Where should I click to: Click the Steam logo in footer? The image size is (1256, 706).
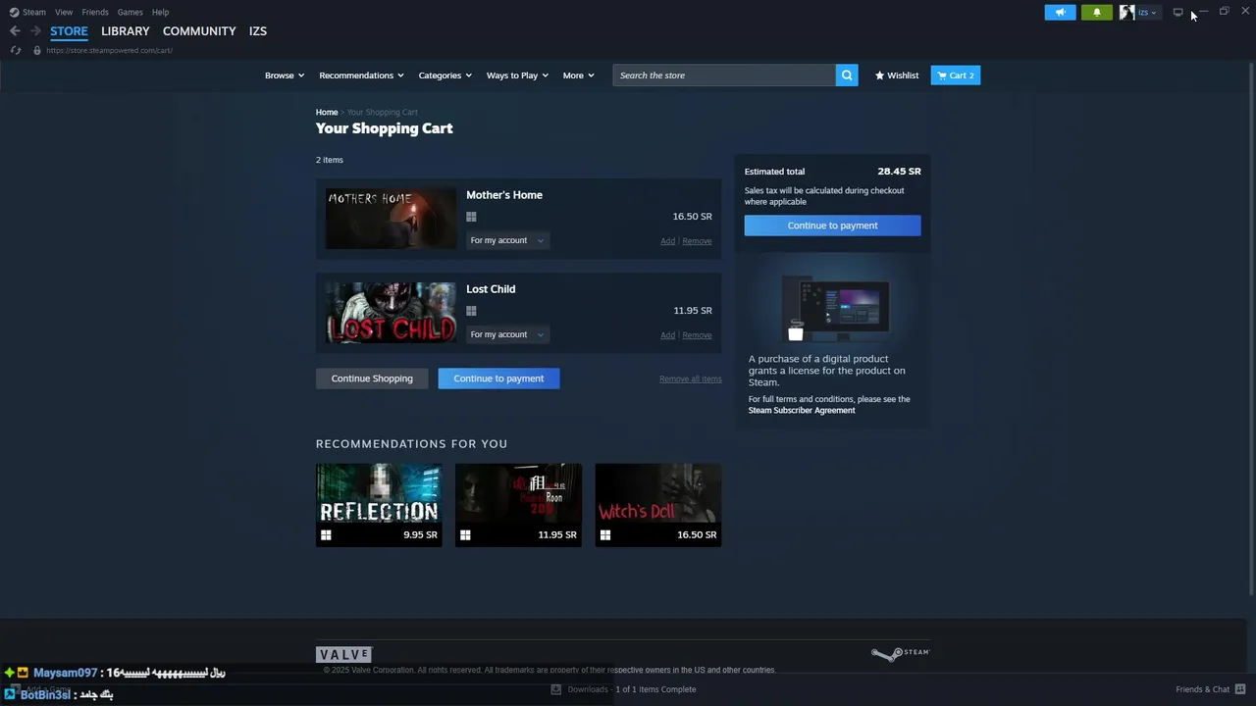pyautogui.click(x=900, y=654)
